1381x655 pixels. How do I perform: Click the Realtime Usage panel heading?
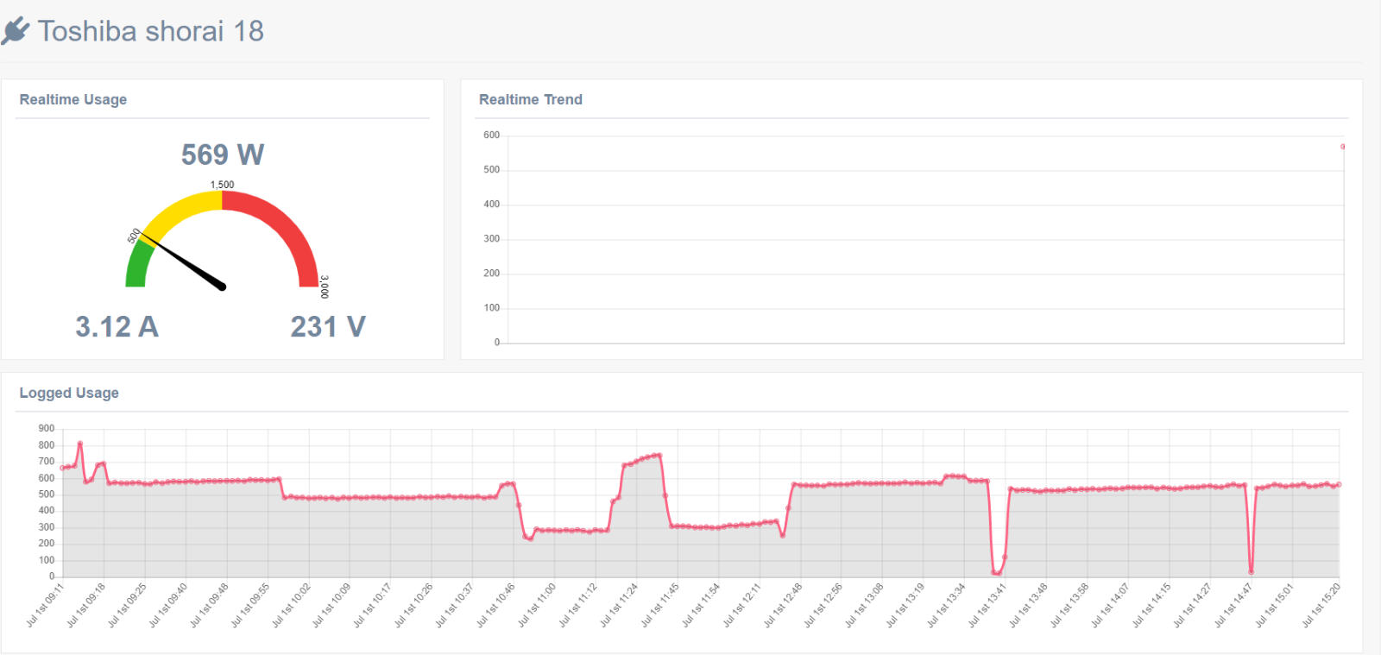(x=73, y=99)
